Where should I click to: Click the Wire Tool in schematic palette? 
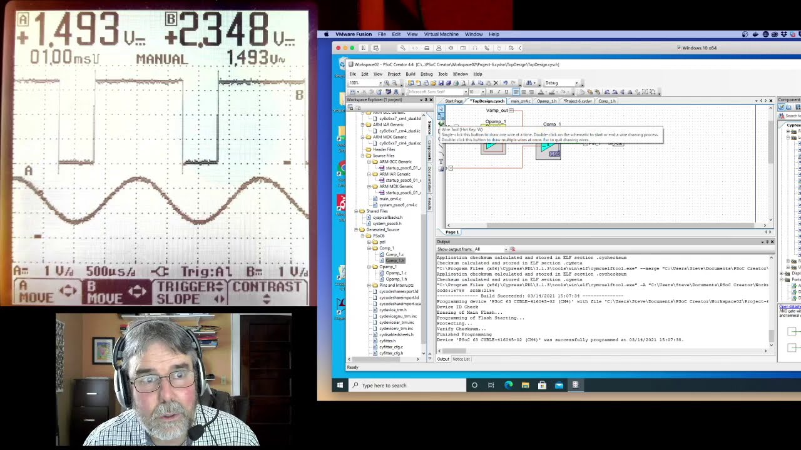pos(441,116)
